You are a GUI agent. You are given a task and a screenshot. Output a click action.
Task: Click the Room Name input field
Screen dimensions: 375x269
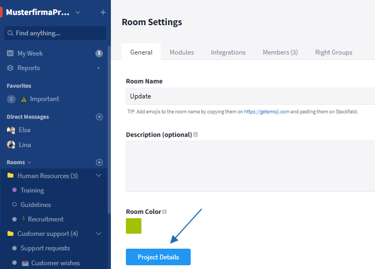coord(250,96)
